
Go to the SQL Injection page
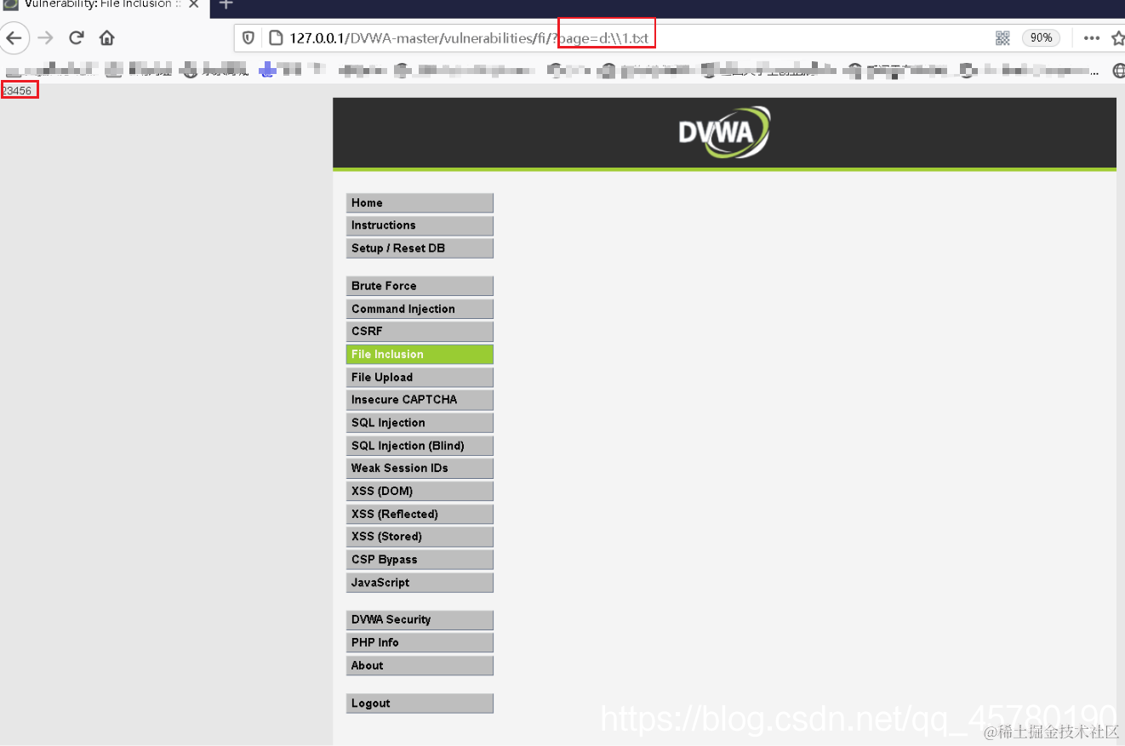pos(420,423)
